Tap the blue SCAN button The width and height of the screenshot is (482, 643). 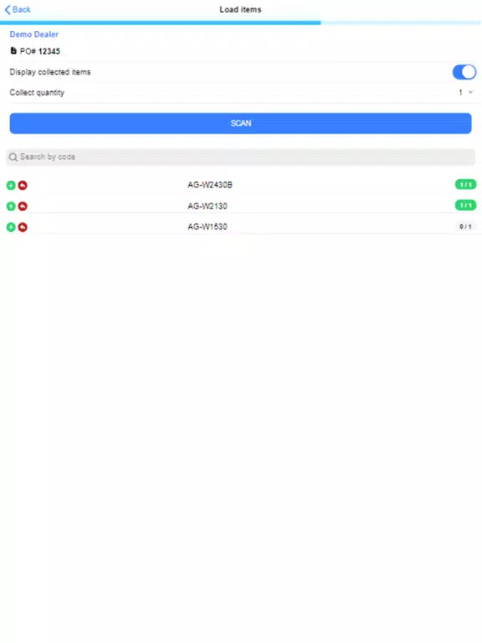tap(241, 123)
